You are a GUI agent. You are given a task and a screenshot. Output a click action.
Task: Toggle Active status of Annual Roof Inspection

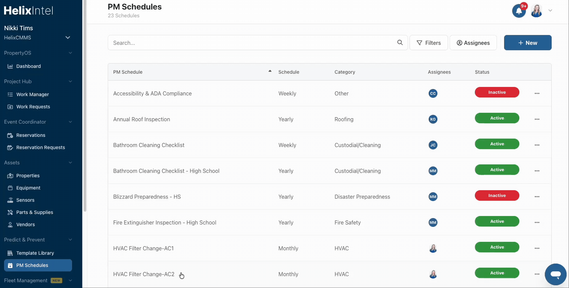pos(497,118)
